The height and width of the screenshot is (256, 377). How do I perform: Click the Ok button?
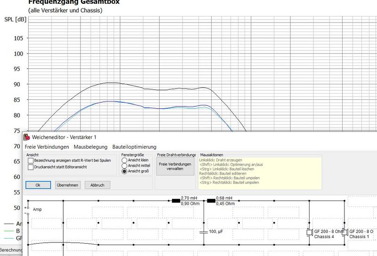(x=38, y=185)
